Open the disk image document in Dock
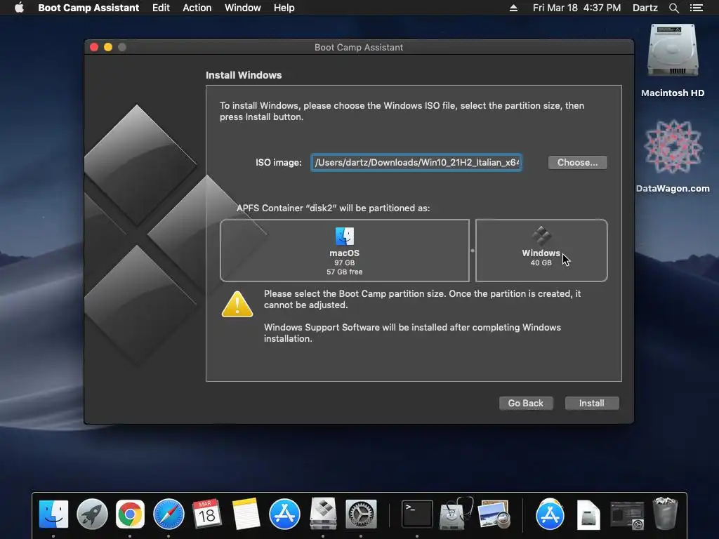Viewport: 719px width, 539px height. point(588,514)
